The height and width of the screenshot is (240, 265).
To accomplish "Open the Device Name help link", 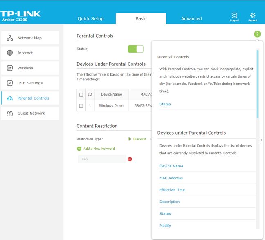I will 171,166.
